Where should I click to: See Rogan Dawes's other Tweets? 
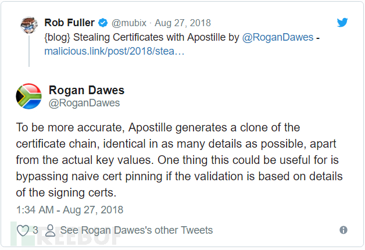coord(136,230)
